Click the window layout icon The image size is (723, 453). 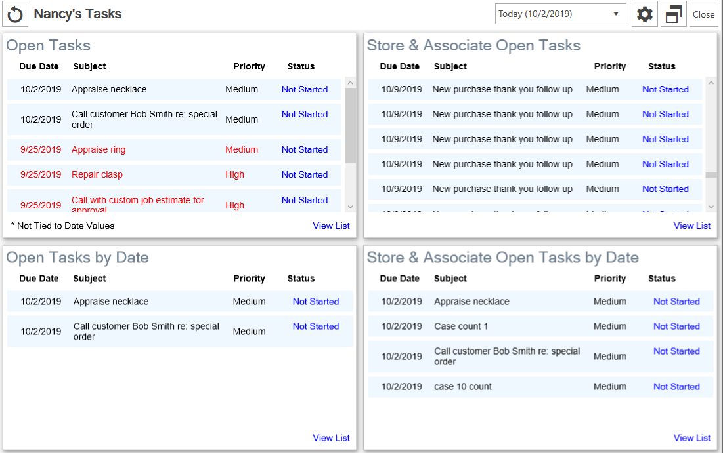(x=673, y=14)
